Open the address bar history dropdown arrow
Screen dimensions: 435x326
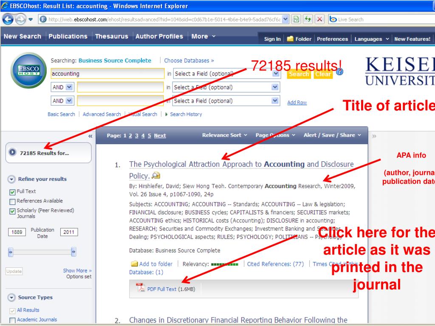[285, 20]
